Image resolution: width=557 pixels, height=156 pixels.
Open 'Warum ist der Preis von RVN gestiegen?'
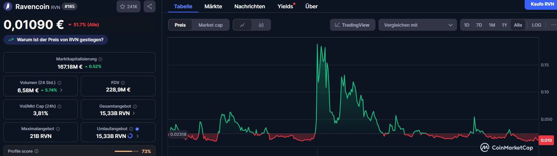[x=56, y=39]
